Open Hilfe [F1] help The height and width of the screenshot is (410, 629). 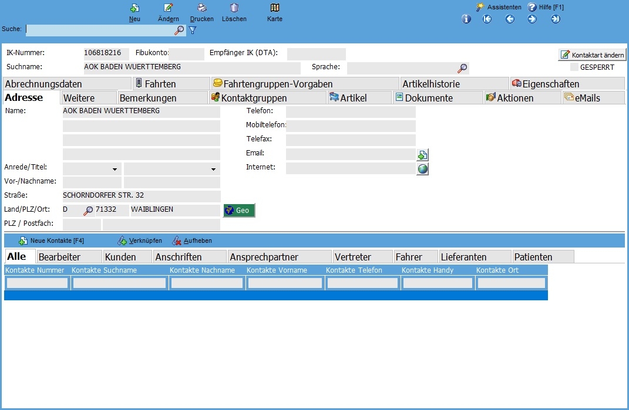[546, 7]
